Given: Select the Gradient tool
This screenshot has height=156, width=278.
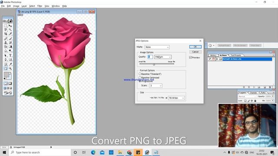Looking at the screenshot, I should (x=10, y=47).
